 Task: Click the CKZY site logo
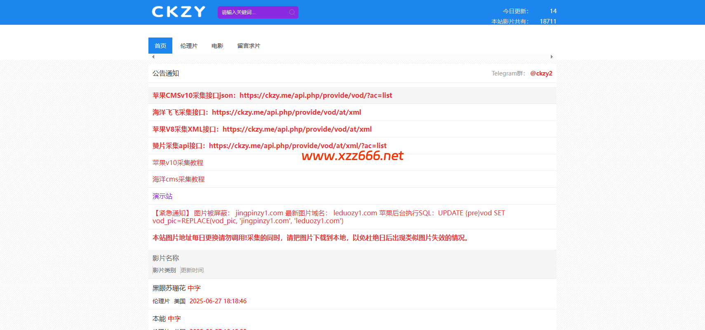coord(179,12)
